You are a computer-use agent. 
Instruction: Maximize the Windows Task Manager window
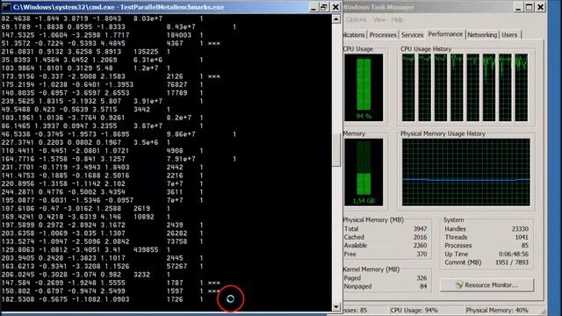529,7
